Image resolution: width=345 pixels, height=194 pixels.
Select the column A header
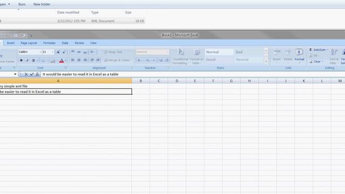pyautogui.click(x=58, y=81)
